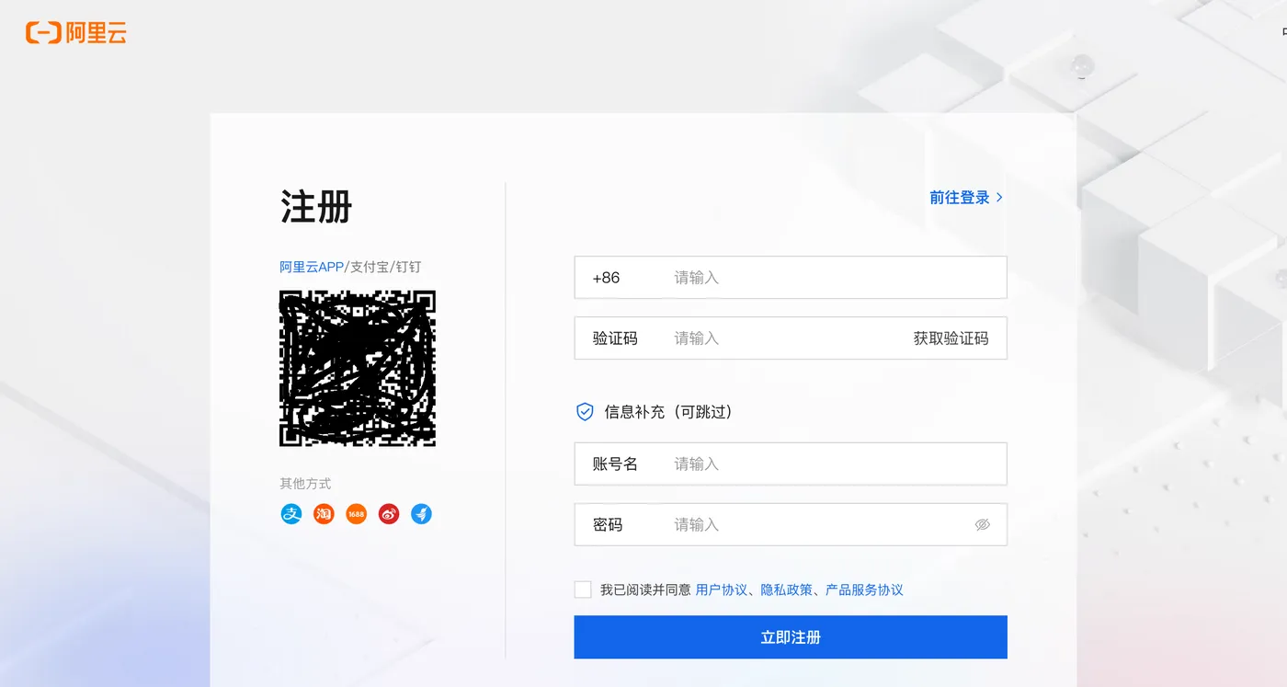Go to login via 前往登录
The image size is (1287, 687).
tap(959, 197)
